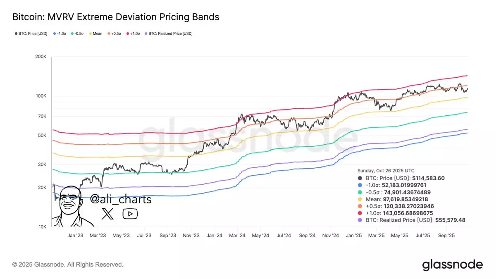The width and height of the screenshot is (496, 279).
Task: Click the cartoon face avatar
Action: tap(70, 205)
